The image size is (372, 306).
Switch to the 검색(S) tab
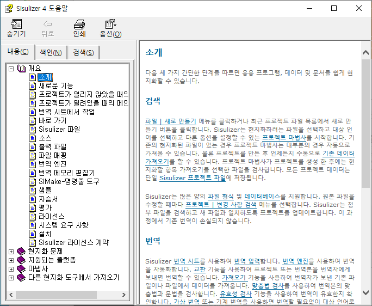pos(83,52)
